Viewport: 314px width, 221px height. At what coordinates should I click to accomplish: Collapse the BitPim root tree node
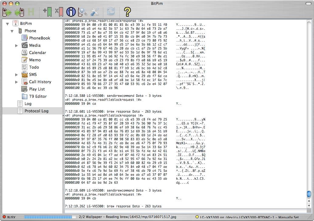tap(7, 24)
